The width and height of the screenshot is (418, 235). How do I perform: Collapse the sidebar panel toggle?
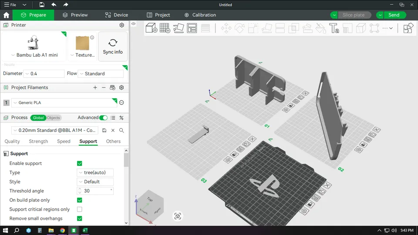tap(133, 23)
